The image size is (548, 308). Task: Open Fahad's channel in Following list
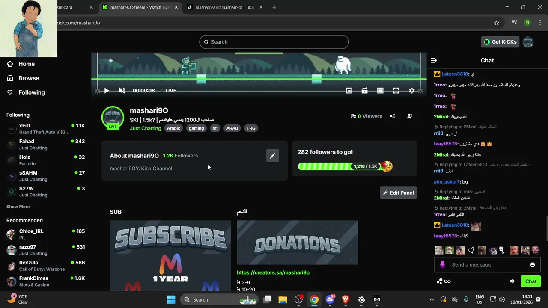[x=45, y=145]
